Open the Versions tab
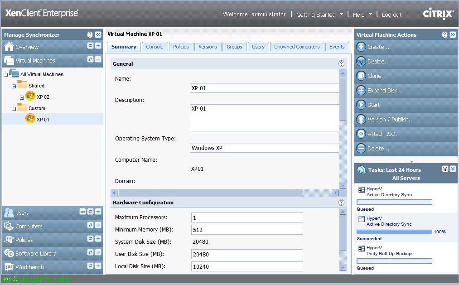Image resolution: width=459 pixels, height=285 pixels. [x=208, y=47]
